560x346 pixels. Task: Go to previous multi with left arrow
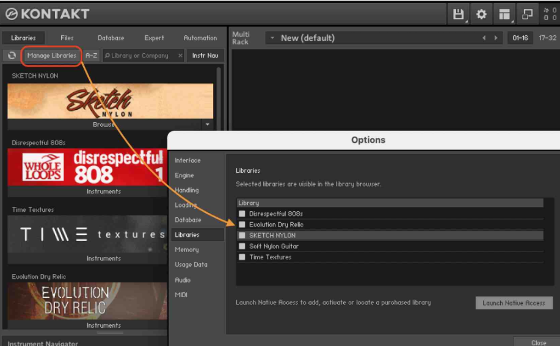tap(484, 38)
